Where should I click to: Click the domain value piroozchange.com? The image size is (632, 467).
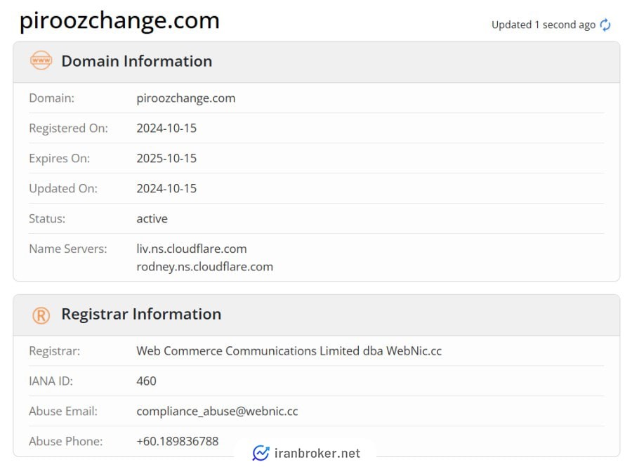(x=186, y=98)
